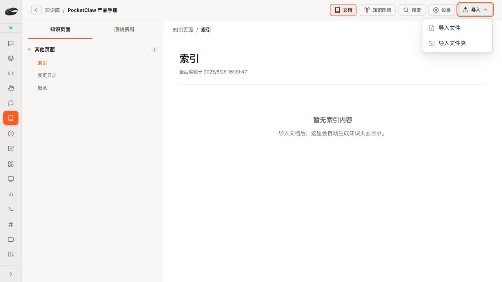Open the 知识图谱 view
Viewport: 502px width, 282px height.
377,10
